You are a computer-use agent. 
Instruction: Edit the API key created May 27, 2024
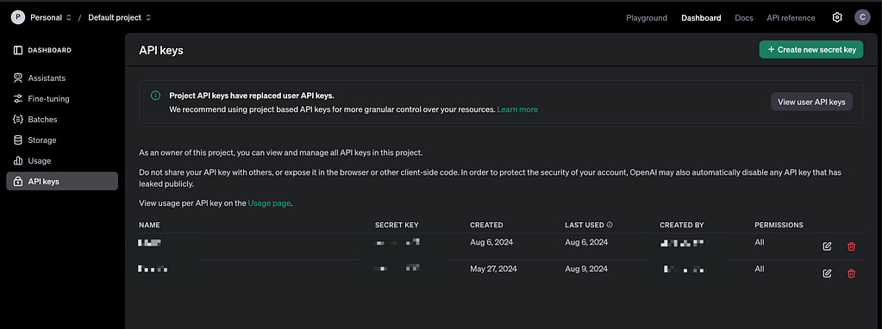pos(827,273)
